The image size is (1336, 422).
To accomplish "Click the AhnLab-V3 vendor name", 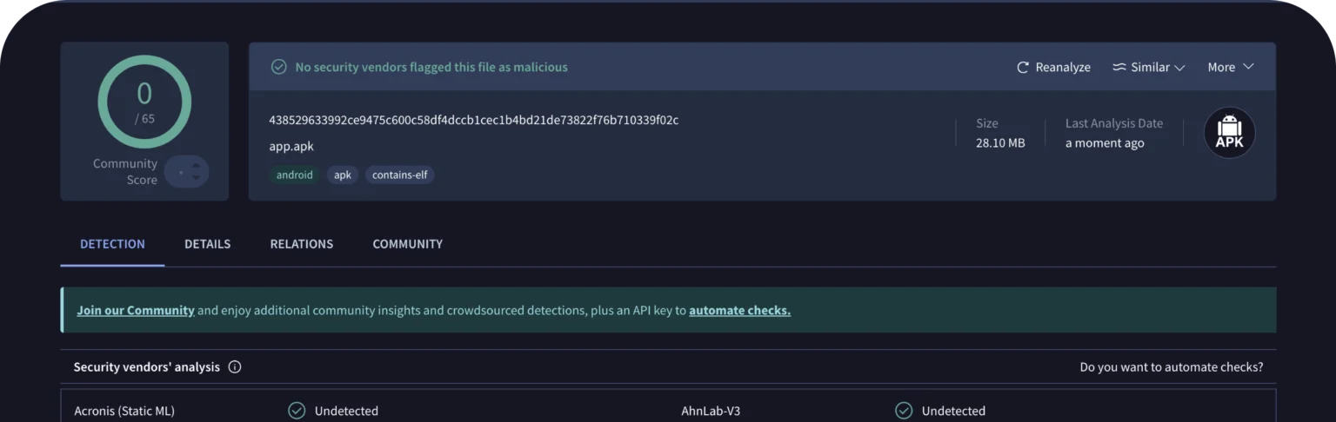I will coord(711,411).
